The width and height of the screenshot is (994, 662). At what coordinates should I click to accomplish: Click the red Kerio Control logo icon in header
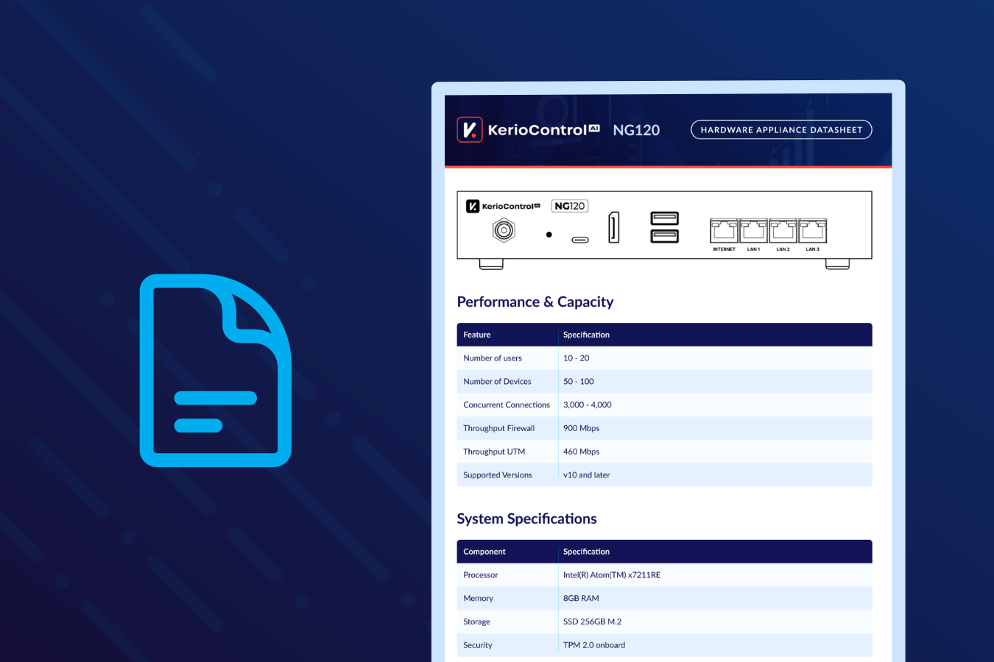[470, 129]
